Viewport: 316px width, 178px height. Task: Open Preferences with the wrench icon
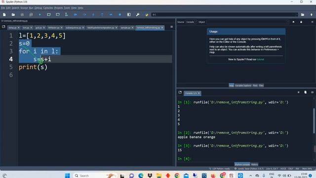(138, 14)
